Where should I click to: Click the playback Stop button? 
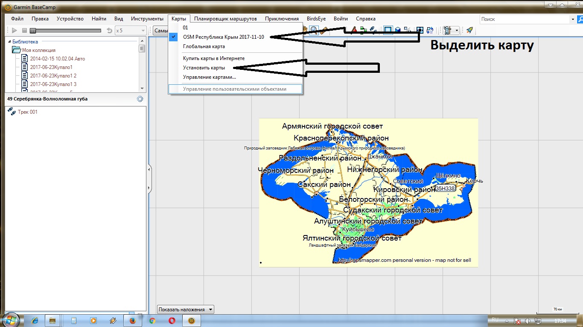click(24, 30)
